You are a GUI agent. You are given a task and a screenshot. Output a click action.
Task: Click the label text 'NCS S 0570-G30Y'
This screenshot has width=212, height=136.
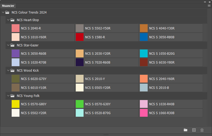coord(98,104)
